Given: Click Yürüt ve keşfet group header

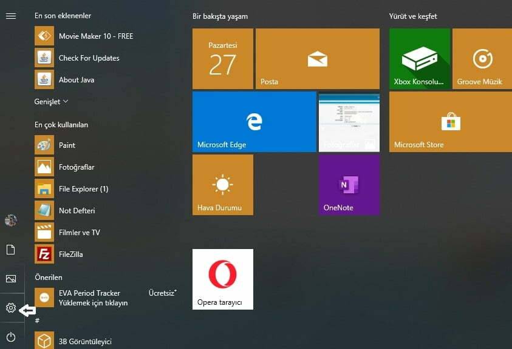Looking at the screenshot, I should coord(413,16).
